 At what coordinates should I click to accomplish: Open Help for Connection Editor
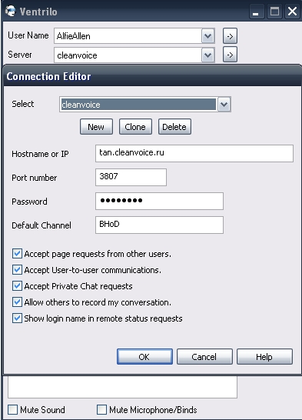coord(264,356)
